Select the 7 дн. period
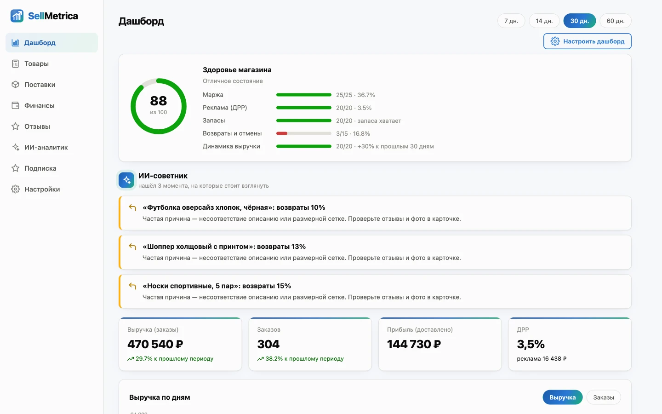 [x=511, y=21]
